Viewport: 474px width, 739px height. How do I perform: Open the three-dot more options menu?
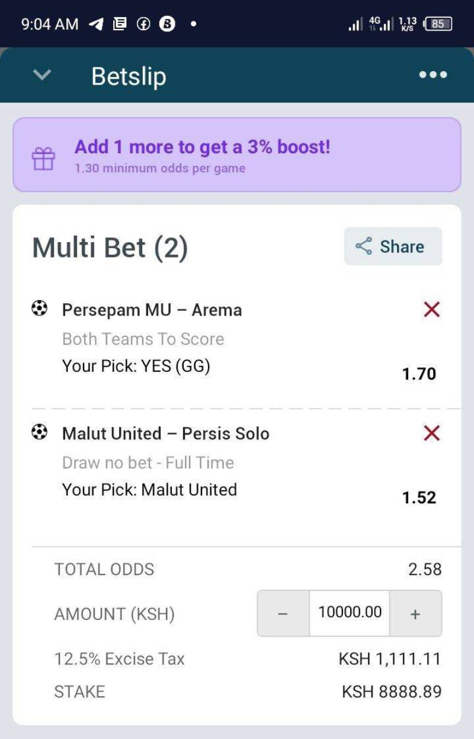click(x=433, y=75)
